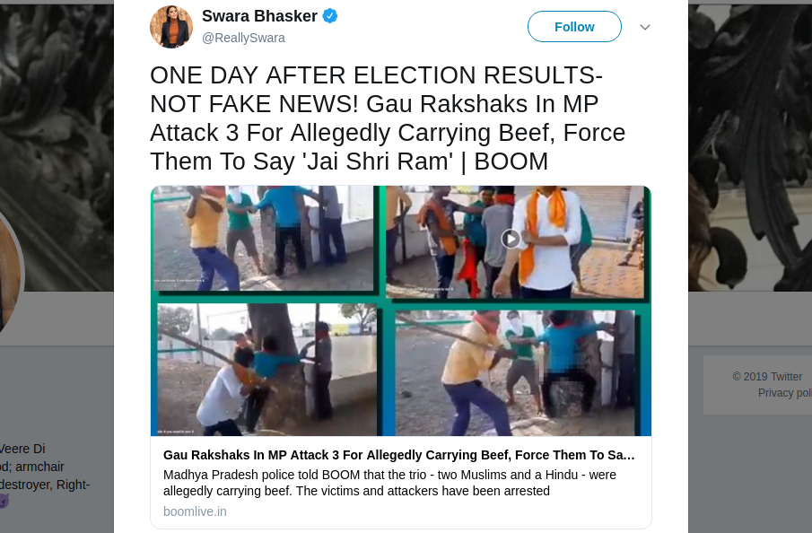Click the bottom-right still in the card
The height and width of the screenshot is (533, 812).
pyautogui.click(x=516, y=373)
